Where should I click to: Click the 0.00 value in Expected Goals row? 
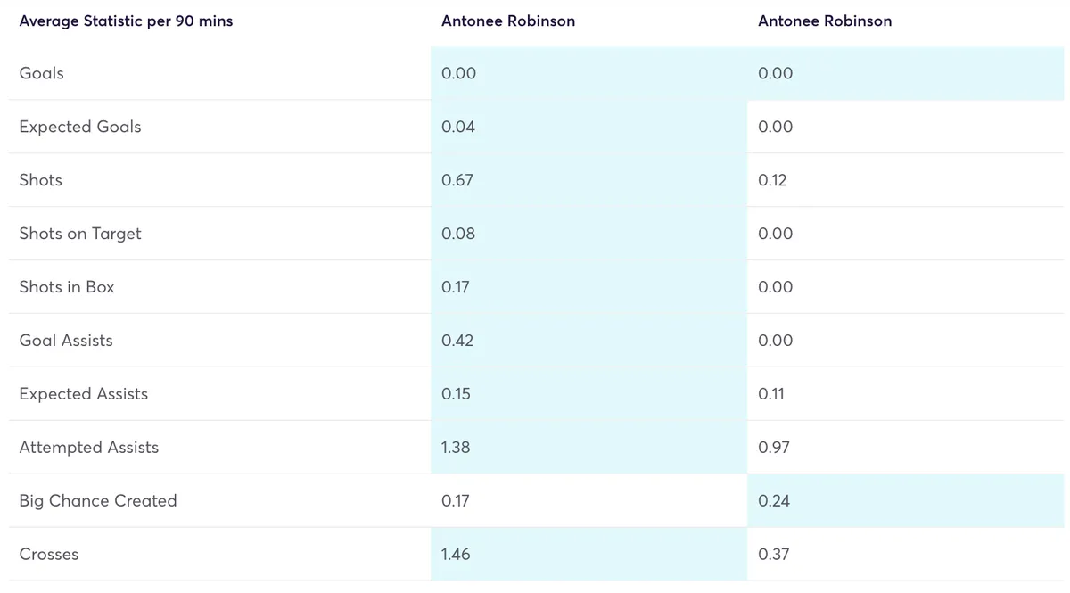[x=776, y=127]
